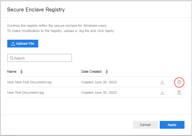Viewport: 192px width, 136px height.
Task: Click the Date Created column header
Action: 91,72
